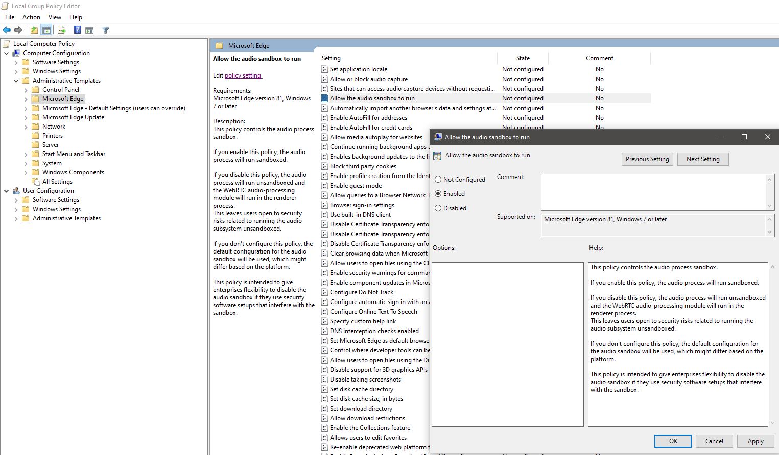Screen dimensions: 779x455
Task: Collapse the Administrative Templates node
Action: click(x=17, y=80)
